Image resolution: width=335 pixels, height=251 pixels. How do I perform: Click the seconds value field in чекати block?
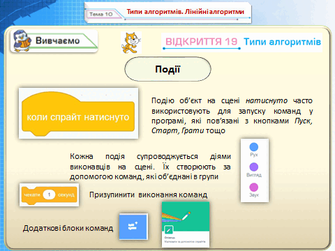point(49,195)
